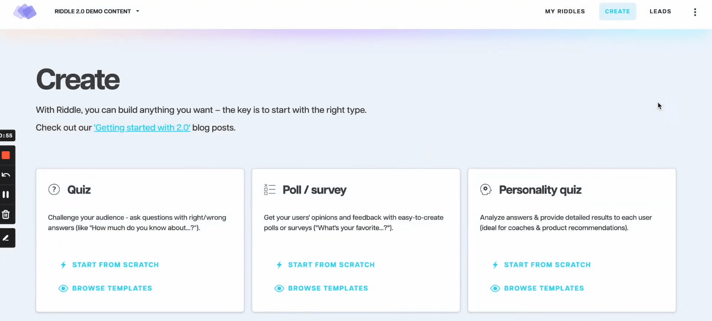
Task: Stop the screen recording with the red square
Action: [x=6, y=155]
